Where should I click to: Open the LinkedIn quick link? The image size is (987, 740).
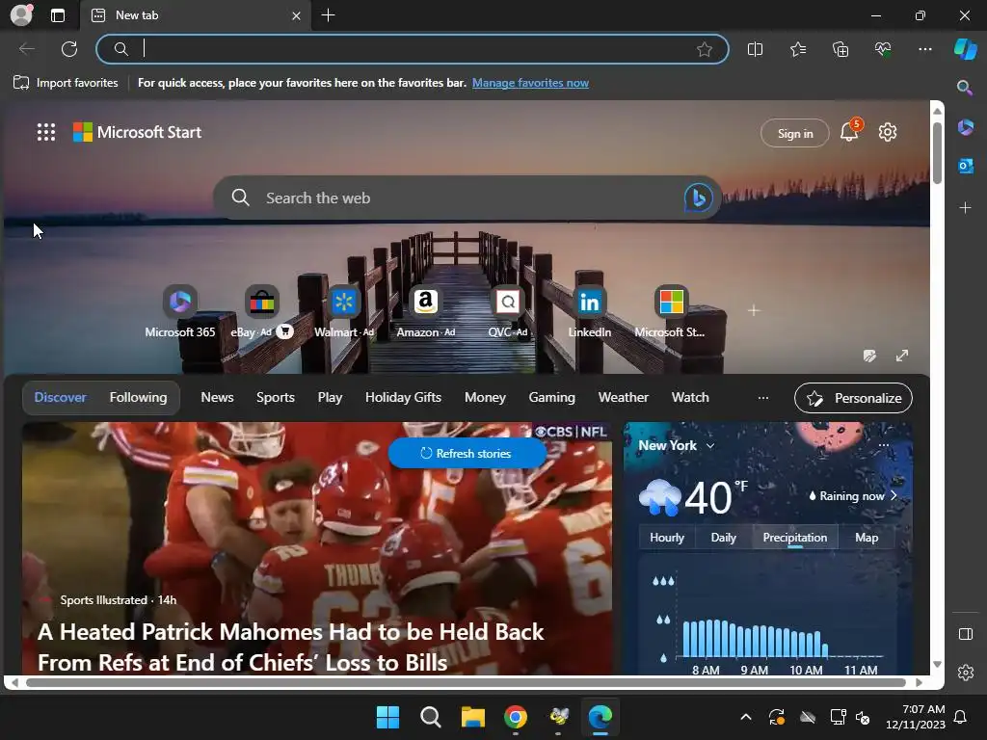coord(589,312)
